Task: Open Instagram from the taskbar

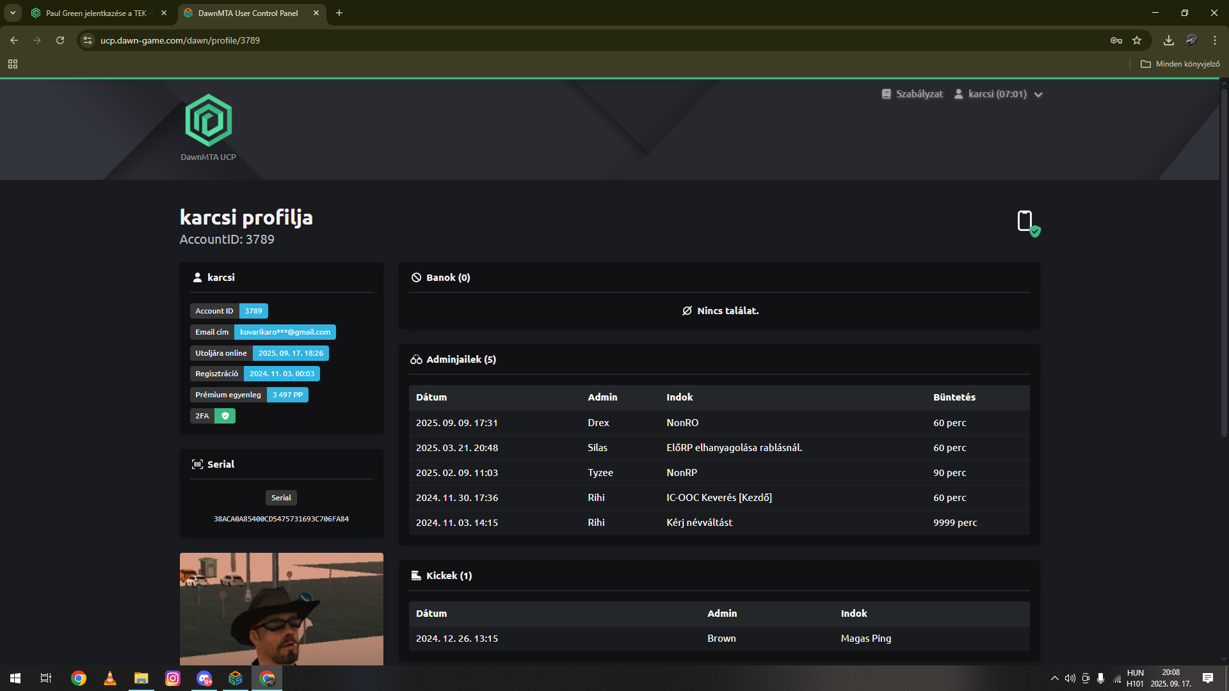Action: pos(173,678)
